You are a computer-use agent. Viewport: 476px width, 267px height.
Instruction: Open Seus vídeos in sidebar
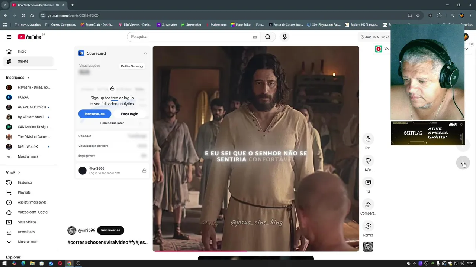click(28, 222)
